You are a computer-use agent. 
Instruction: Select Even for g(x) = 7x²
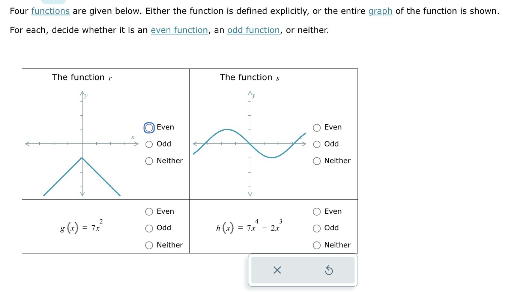click(x=149, y=212)
